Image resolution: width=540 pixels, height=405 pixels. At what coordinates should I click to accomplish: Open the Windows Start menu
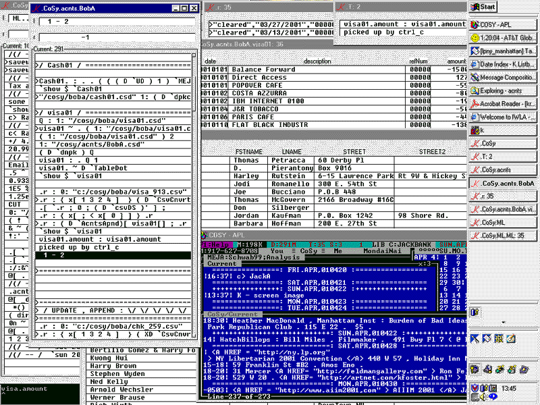[483, 7]
